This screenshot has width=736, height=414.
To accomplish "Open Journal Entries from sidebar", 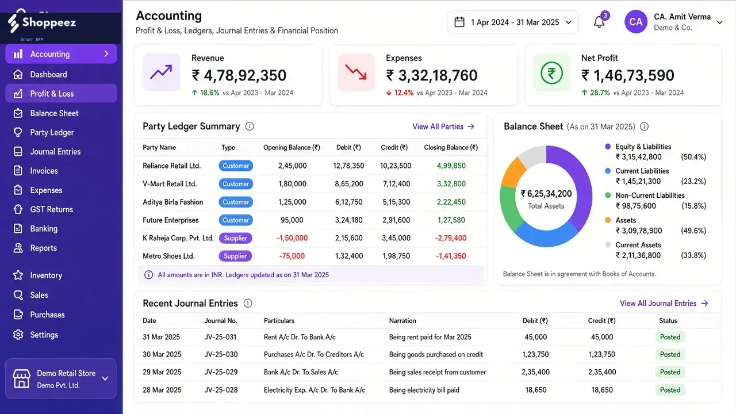I will pos(61,152).
